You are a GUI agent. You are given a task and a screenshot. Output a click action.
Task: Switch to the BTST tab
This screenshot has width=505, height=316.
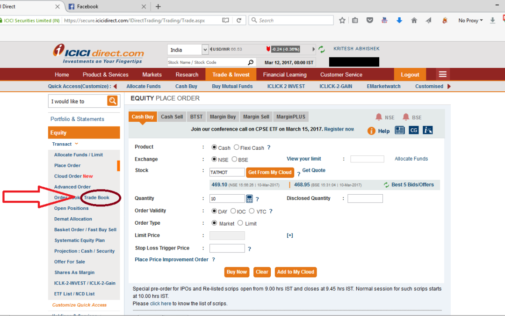point(196,117)
